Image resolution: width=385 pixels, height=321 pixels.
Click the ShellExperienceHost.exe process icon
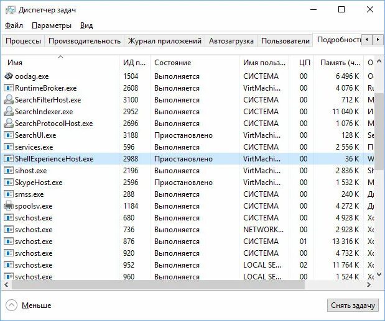pyautogui.click(x=9, y=159)
